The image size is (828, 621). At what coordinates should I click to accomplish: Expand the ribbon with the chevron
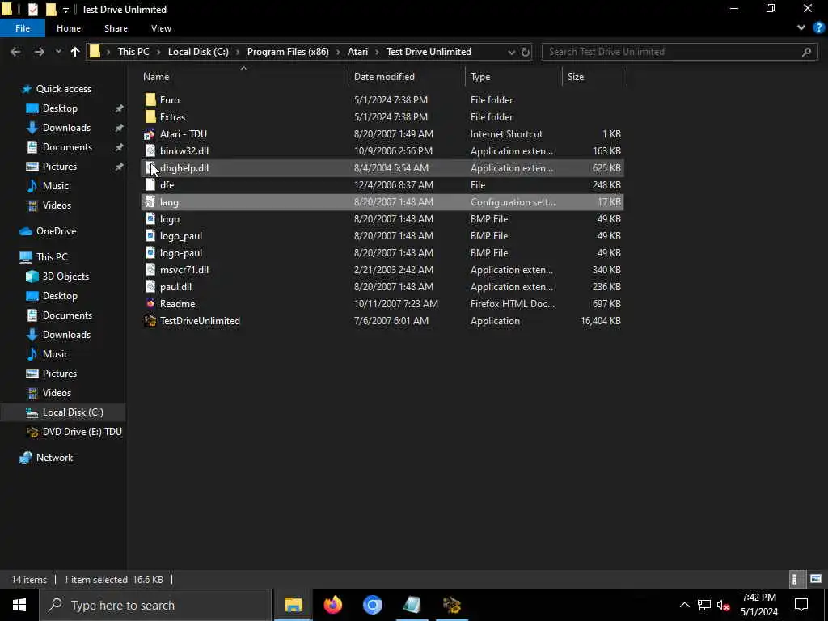801,28
